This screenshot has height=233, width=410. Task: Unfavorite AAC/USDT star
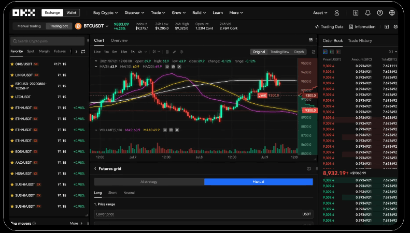(x=12, y=163)
